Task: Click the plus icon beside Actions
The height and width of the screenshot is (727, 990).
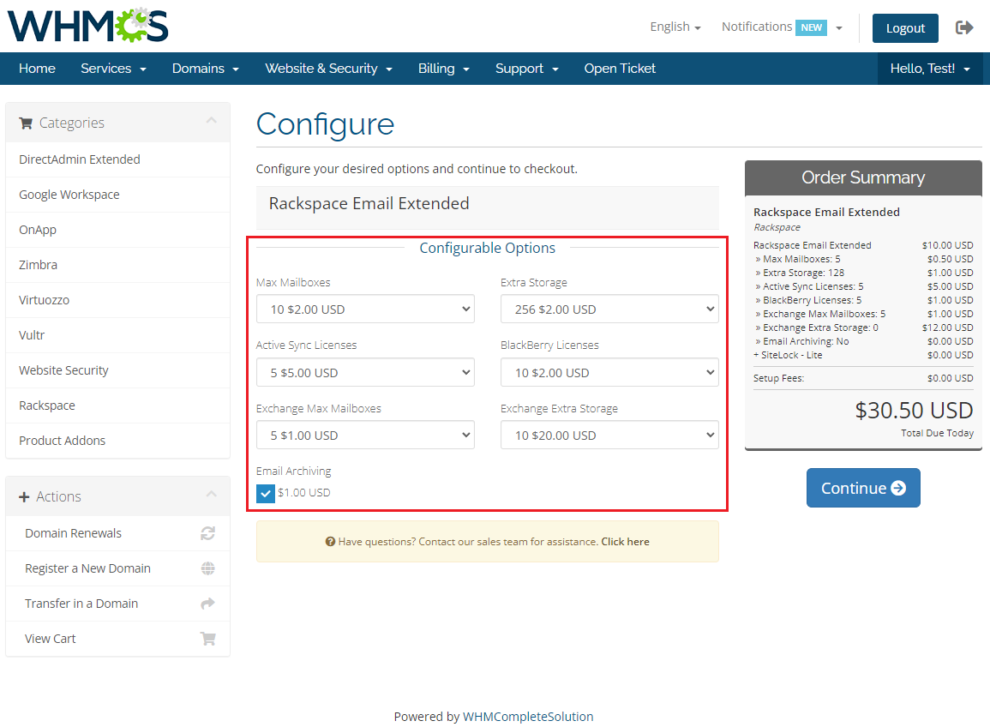Action: 24,497
